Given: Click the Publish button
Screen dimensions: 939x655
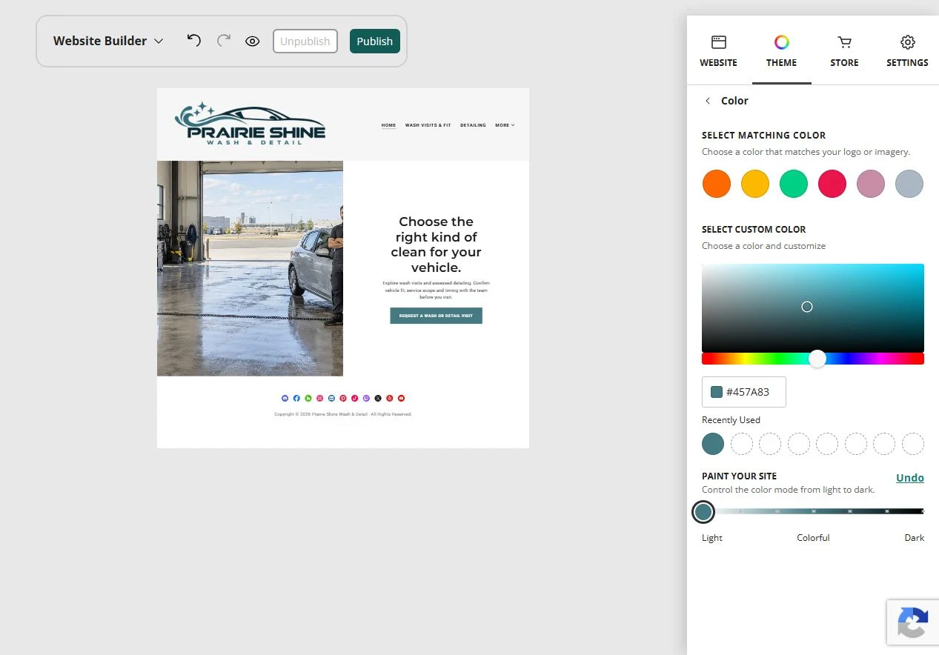Looking at the screenshot, I should tap(375, 41).
